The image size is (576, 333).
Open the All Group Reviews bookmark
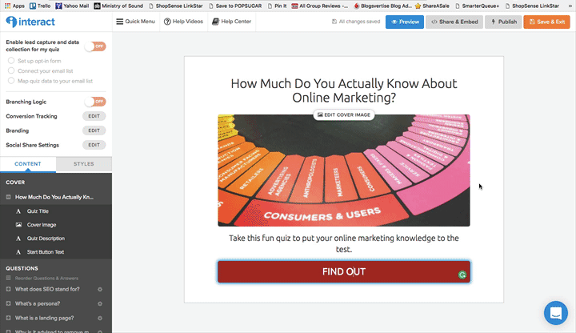[319, 6]
